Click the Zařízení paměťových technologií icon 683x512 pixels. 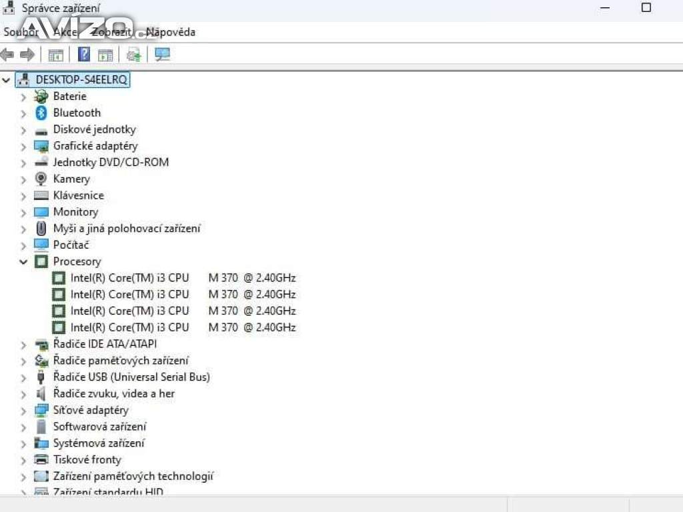tap(41, 476)
